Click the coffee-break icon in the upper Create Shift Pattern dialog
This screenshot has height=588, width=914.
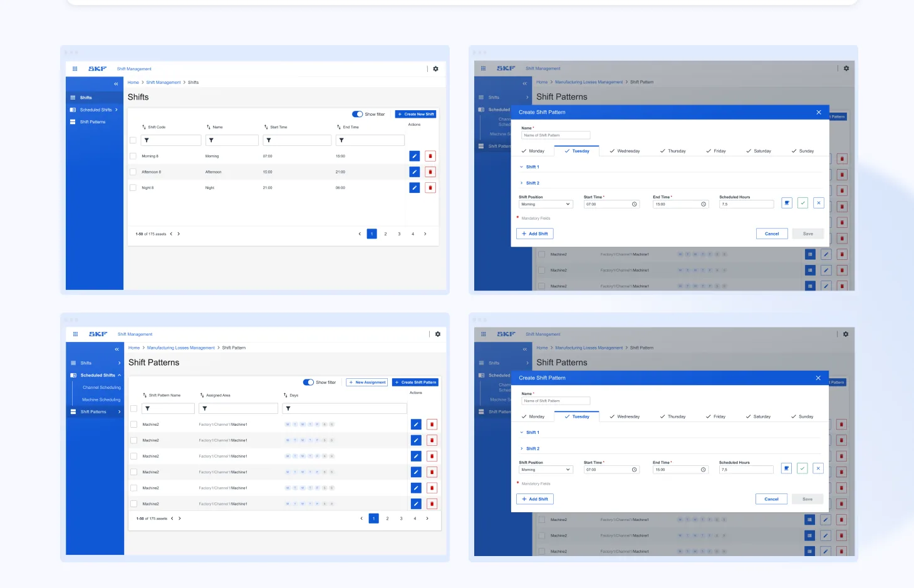pyautogui.click(x=787, y=203)
